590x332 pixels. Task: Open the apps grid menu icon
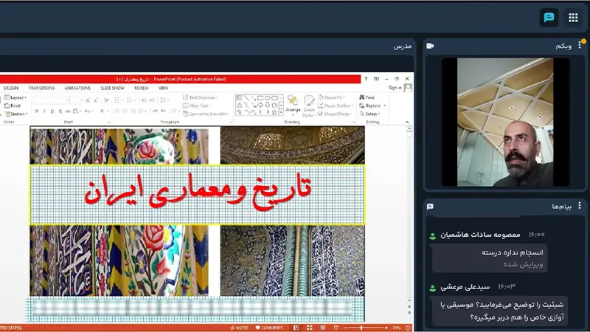pos(573,17)
